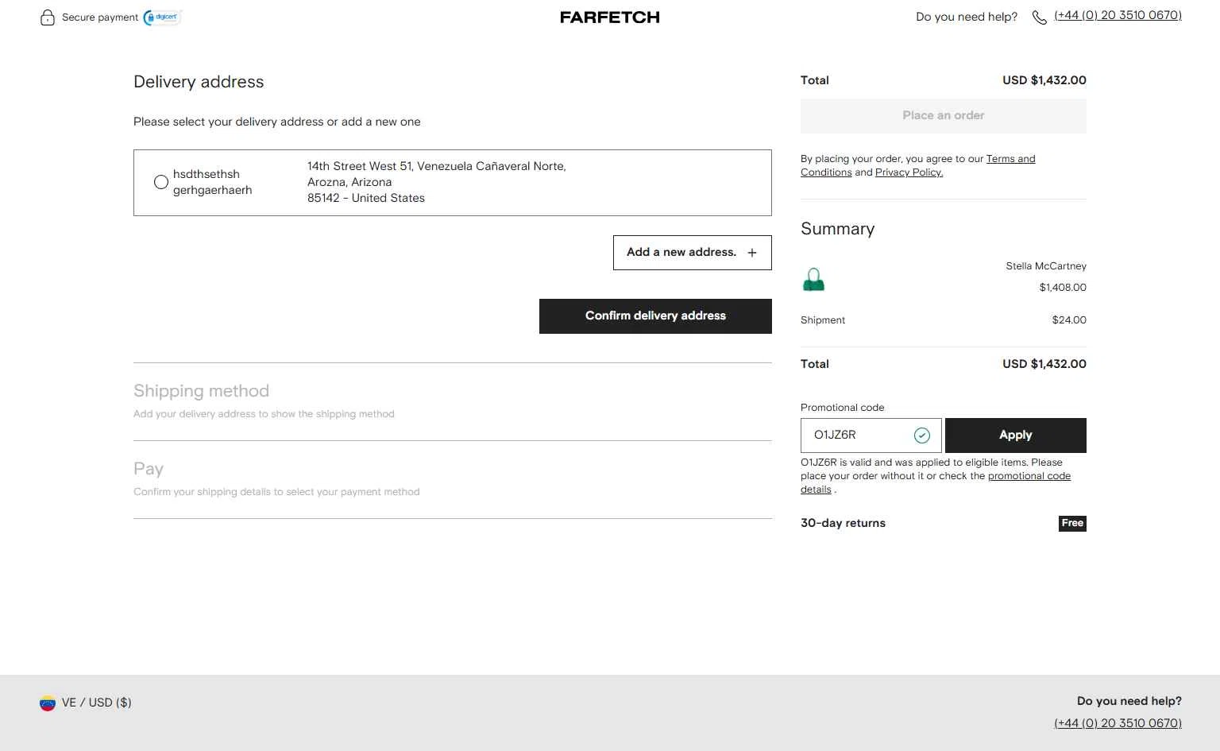Click the Secure payment label

100,17
